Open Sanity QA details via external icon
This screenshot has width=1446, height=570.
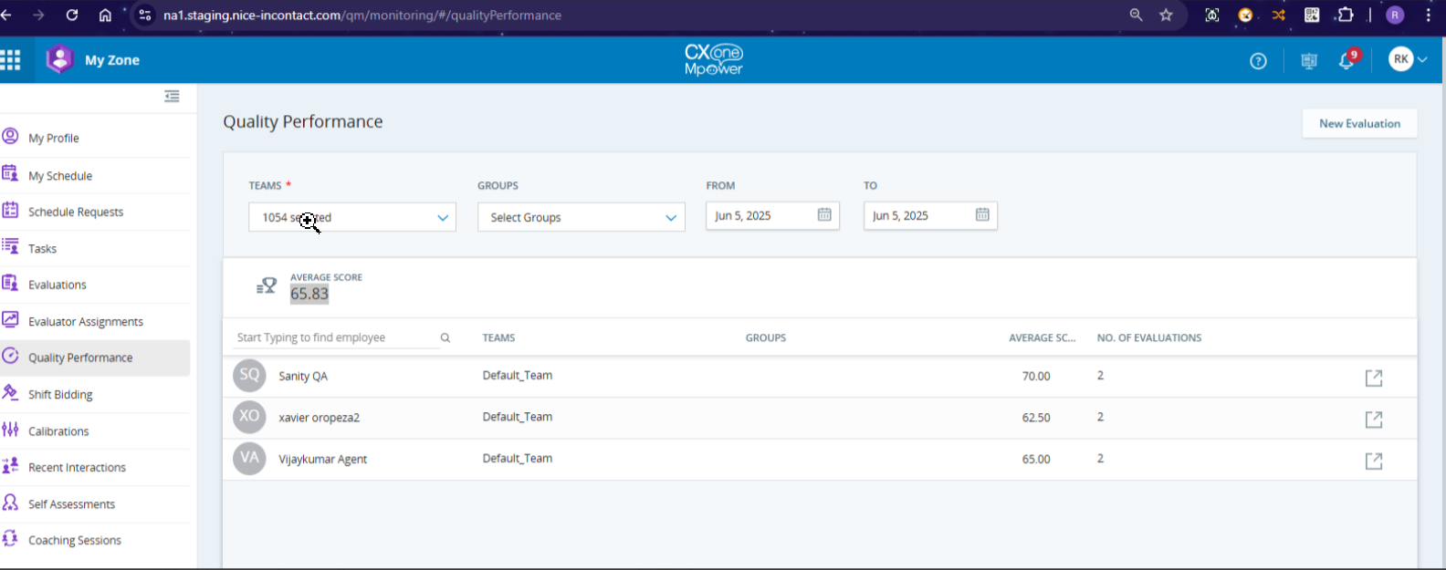click(1373, 378)
